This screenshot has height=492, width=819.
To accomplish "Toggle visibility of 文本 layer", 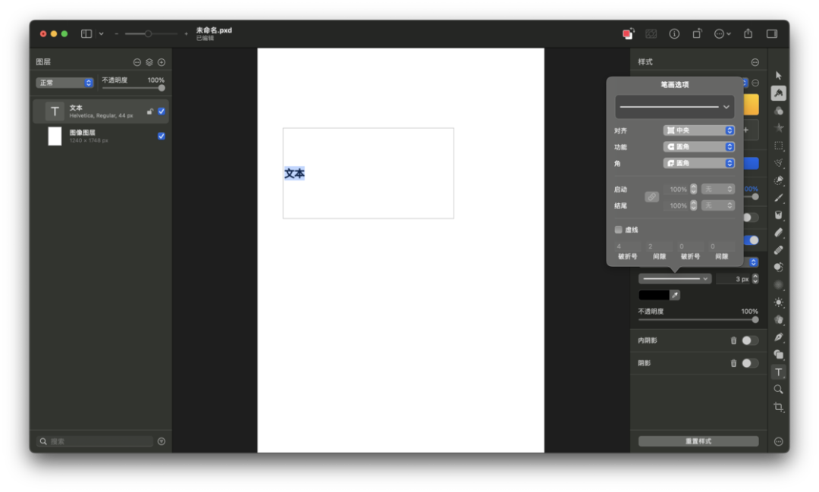I will [x=162, y=111].
